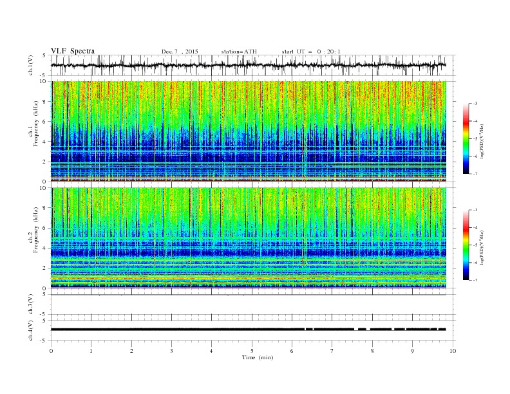This screenshot has width=510, height=394.
Task: Click the "Time (min)" x-axis label
Action: click(258, 357)
